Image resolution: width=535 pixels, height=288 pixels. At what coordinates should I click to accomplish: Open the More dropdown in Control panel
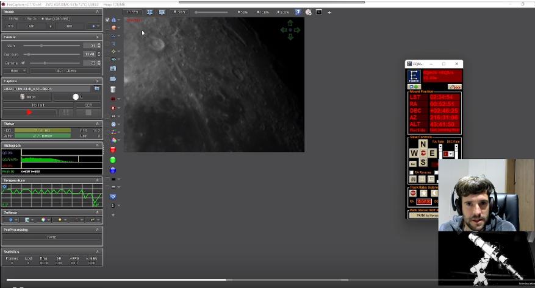[15, 71]
